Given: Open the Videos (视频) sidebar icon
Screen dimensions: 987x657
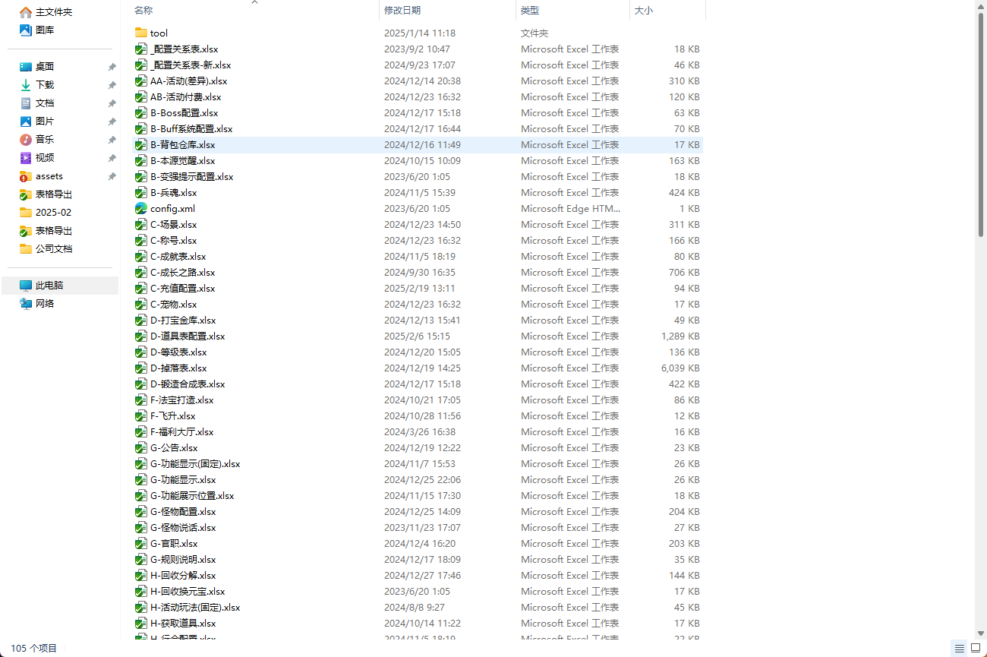Looking at the screenshot, I should (26, 158).
